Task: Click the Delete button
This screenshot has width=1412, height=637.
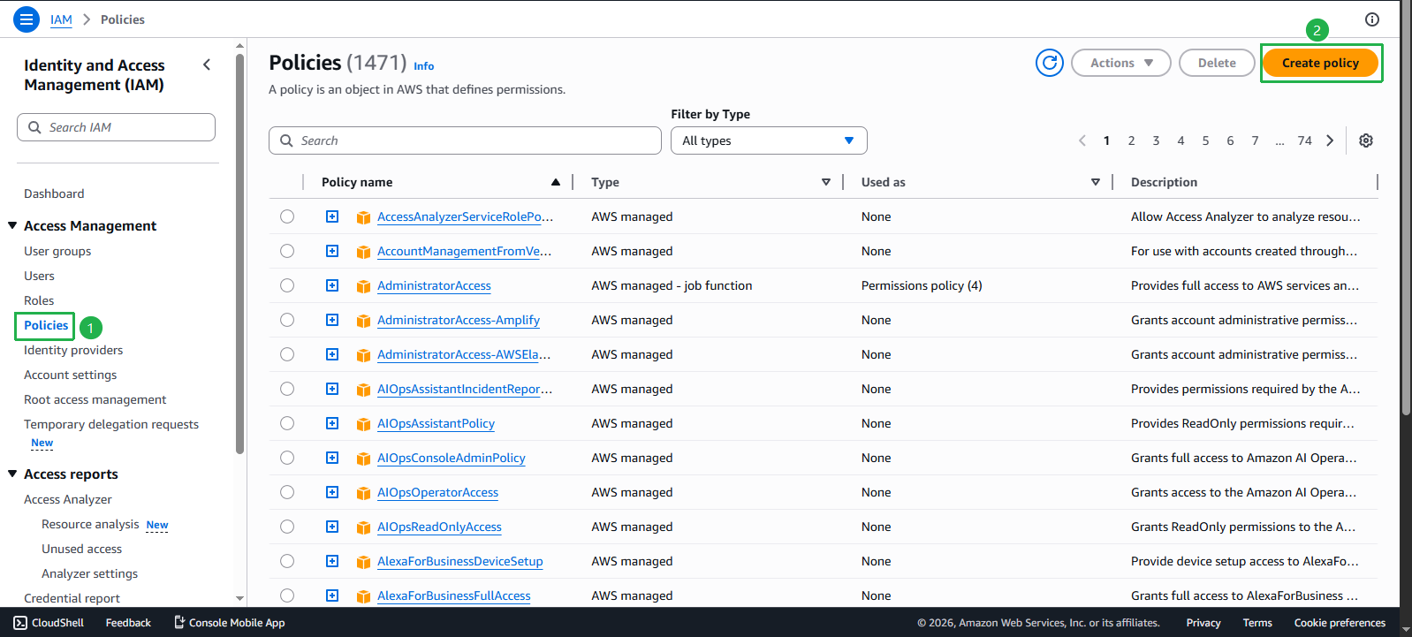Action: [1217, 63]
